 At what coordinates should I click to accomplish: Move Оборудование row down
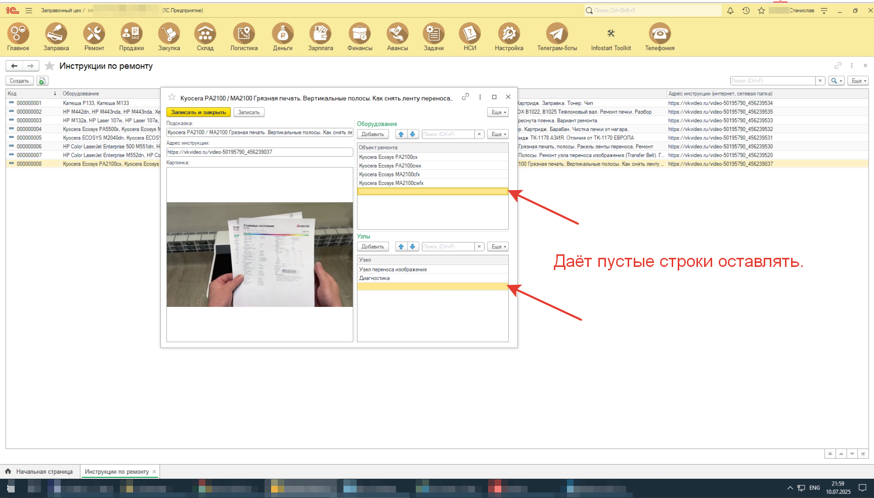tap(413, 134)
